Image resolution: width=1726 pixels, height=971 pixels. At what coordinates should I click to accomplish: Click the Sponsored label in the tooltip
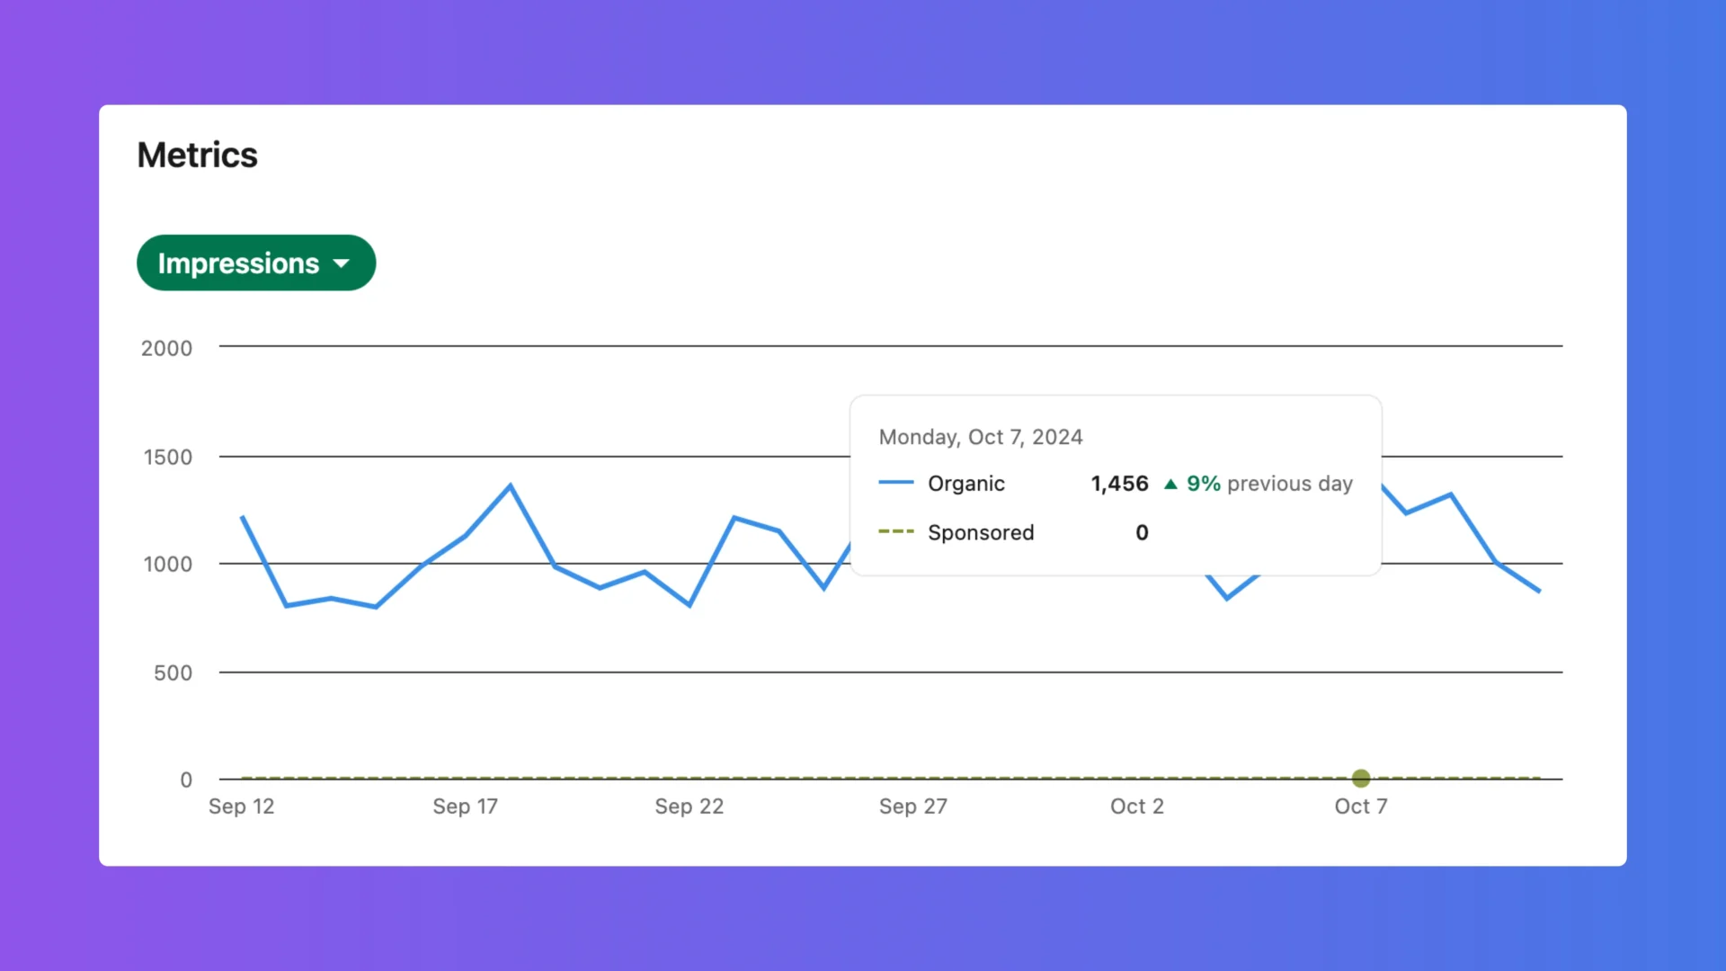click(981, 532)
